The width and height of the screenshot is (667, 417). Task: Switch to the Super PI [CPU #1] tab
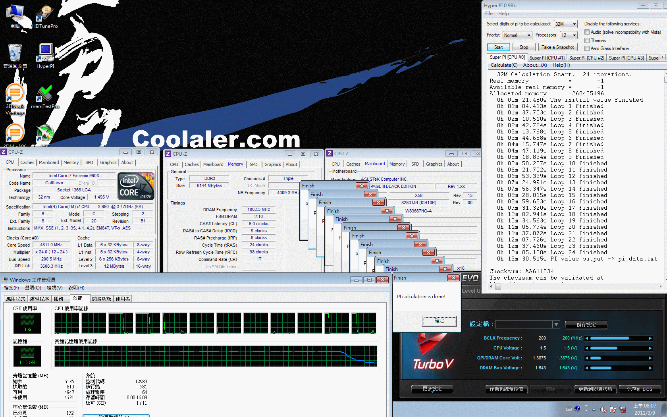(x=547, y=58)
